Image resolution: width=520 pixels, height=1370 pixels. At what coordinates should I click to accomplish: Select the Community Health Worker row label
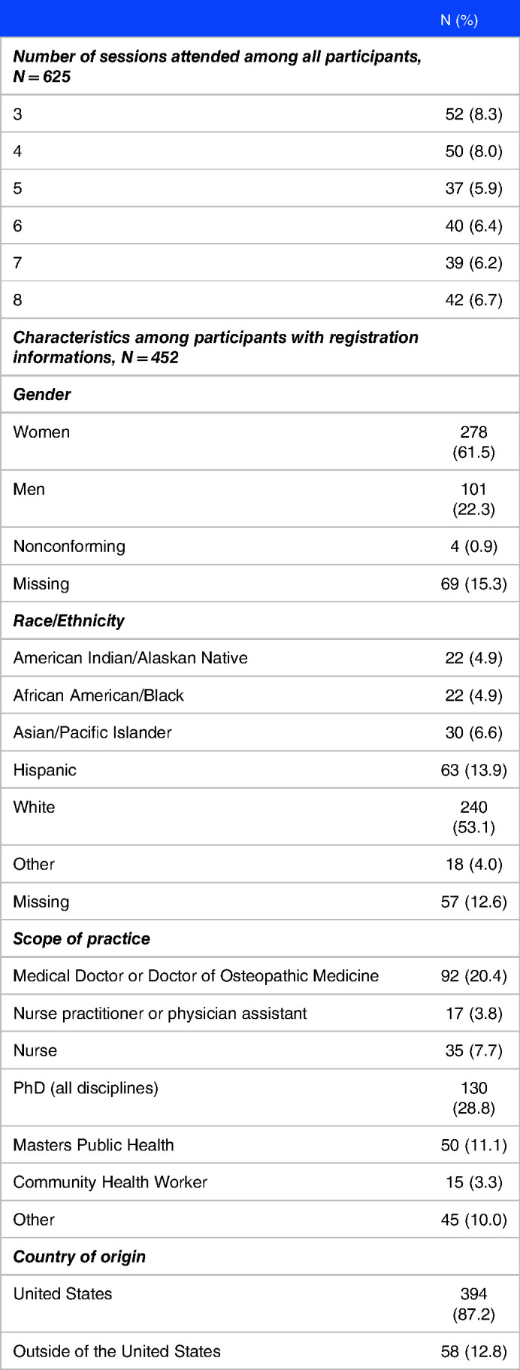click(x=110, y=1182)
